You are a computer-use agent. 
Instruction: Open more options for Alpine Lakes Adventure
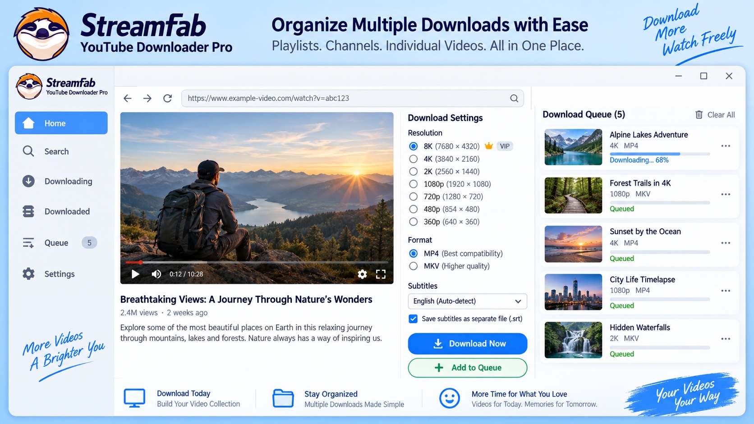(726, 146)
